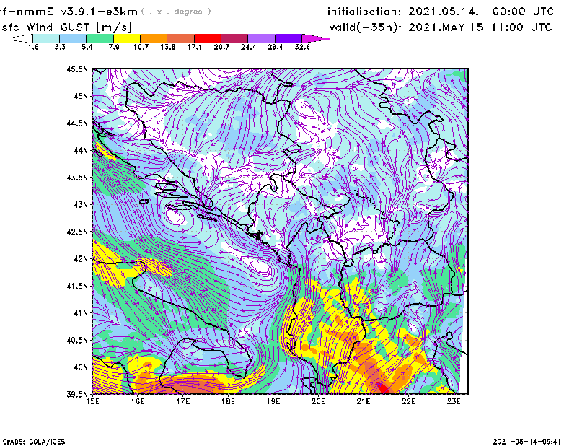Click the "2021-05-14-09:41" timestamp
This screenshot has width=577, height=446.
[527, 442]
